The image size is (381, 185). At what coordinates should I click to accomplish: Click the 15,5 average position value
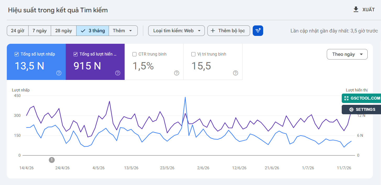[x=201, y=66]
